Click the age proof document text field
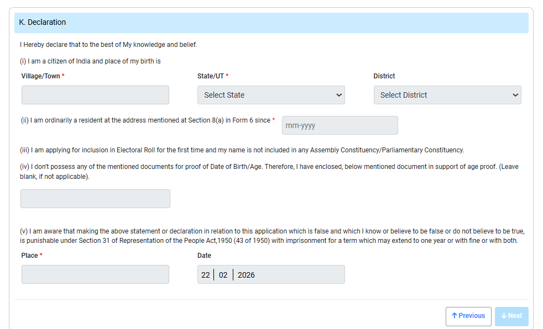This screenshot has height=329, width=543. [95, 199]
